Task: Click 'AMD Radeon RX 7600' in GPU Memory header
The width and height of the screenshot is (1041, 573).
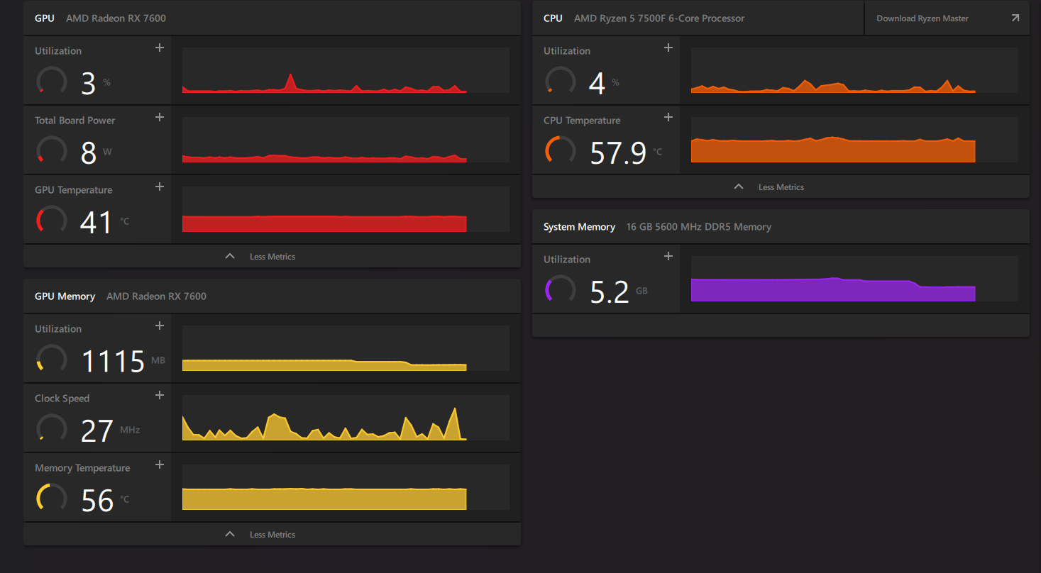Action: [x=156, y=296]
